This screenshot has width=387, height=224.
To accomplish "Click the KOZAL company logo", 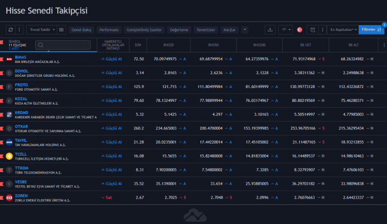I will click(9, 101).
